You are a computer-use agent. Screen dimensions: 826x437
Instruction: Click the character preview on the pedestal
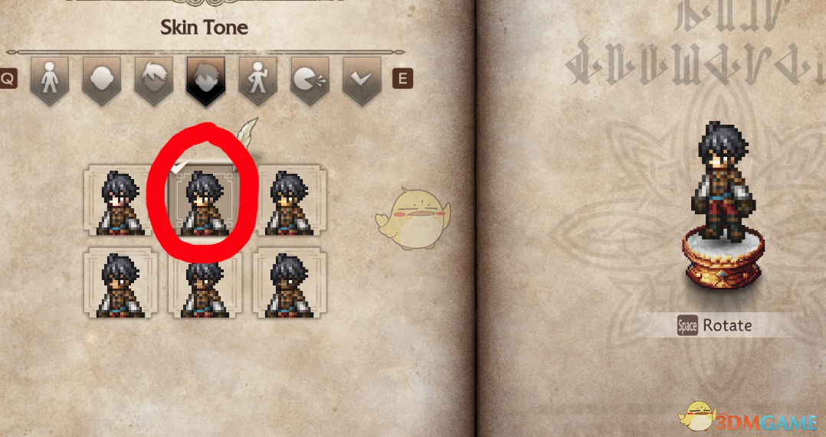(x=724, y=204)
